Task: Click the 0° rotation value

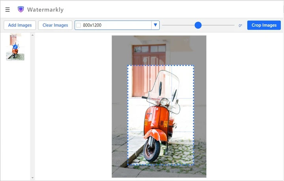Action: (240, 26)
